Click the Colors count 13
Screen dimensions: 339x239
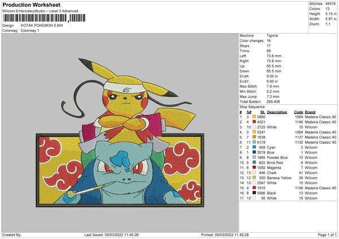[327, 9]
